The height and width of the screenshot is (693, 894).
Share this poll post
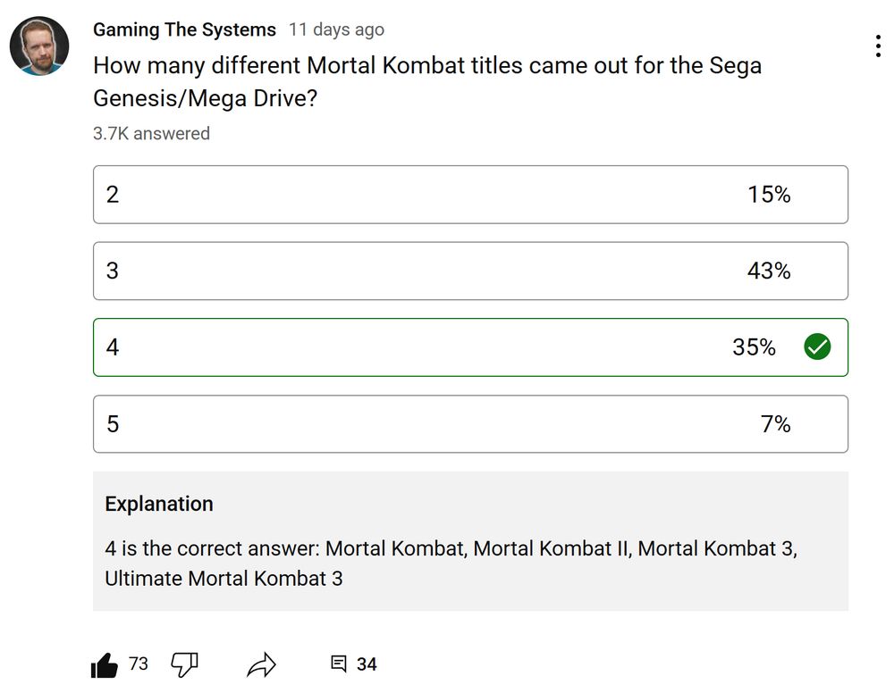(x=262, y=664)
